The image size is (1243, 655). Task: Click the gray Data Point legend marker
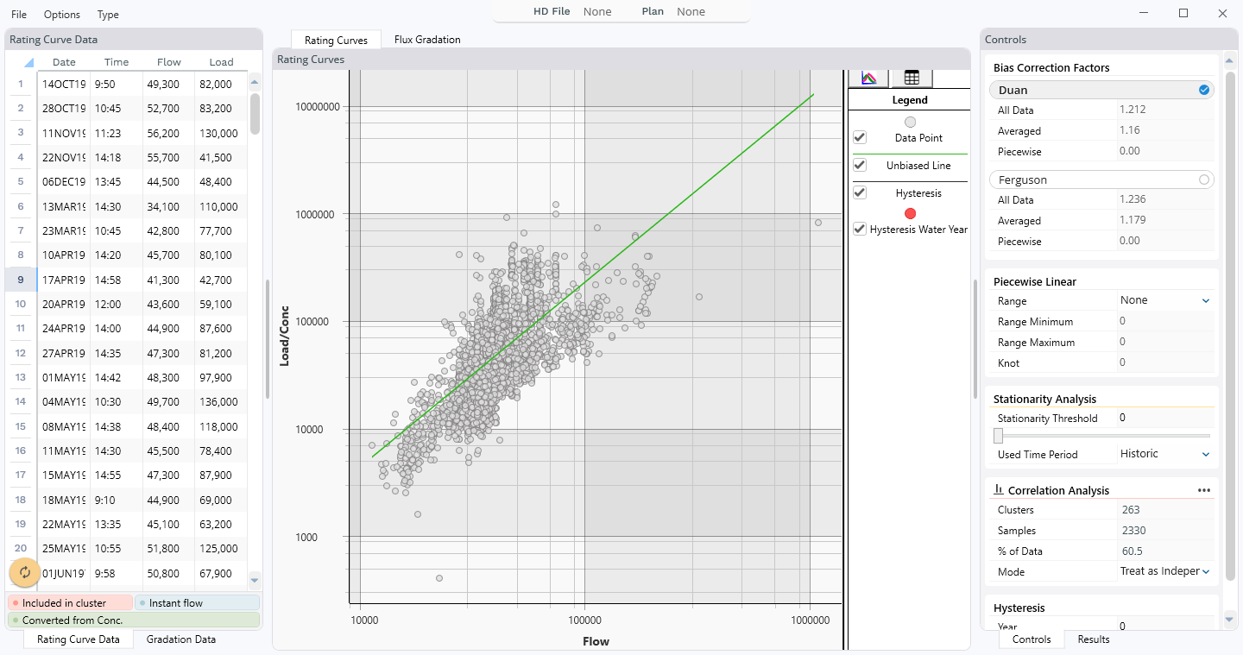click(x=910, y=123)
